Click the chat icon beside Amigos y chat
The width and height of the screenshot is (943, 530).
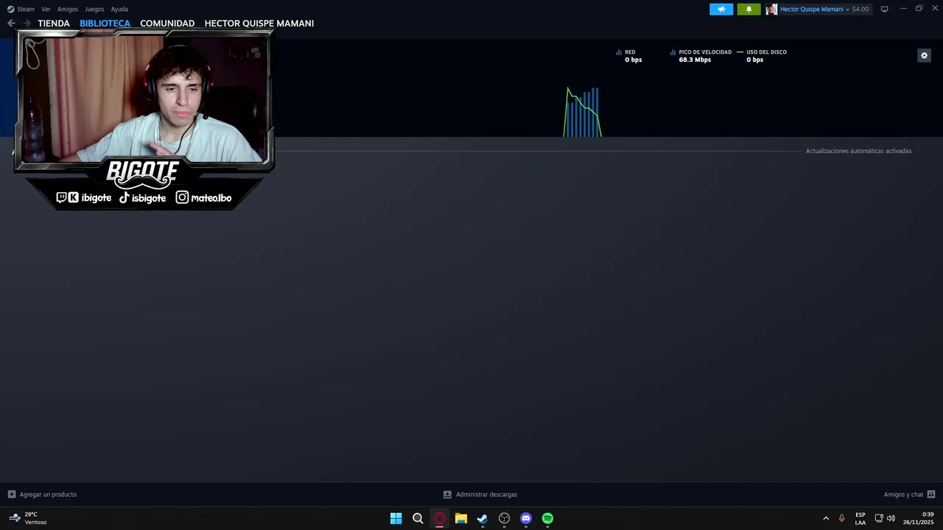coord(931,495)
